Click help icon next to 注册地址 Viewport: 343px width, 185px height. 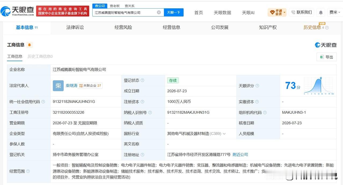(143, 155)
